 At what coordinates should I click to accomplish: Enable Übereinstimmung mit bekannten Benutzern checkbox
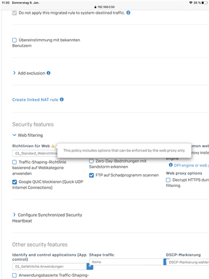15,40
